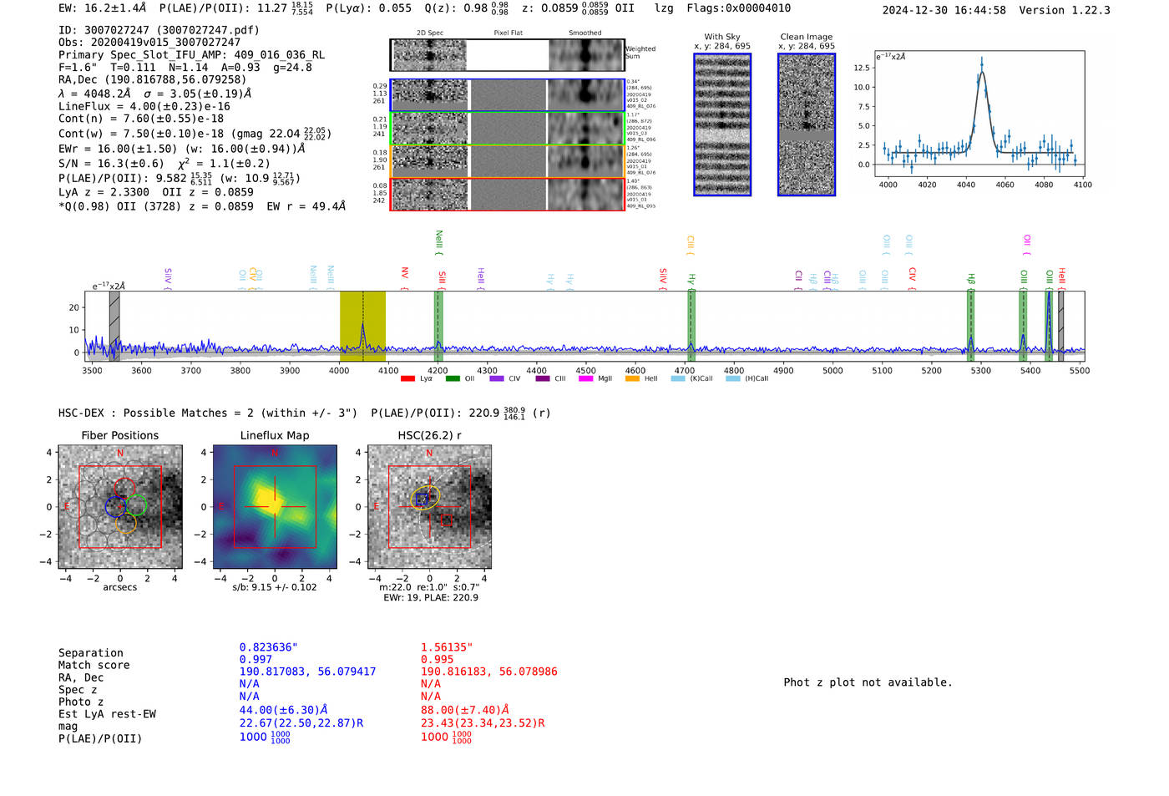Open the With Sky image cutout
Image resolution: width=1169 pixels, height=796 pixels.
point(722,124)
